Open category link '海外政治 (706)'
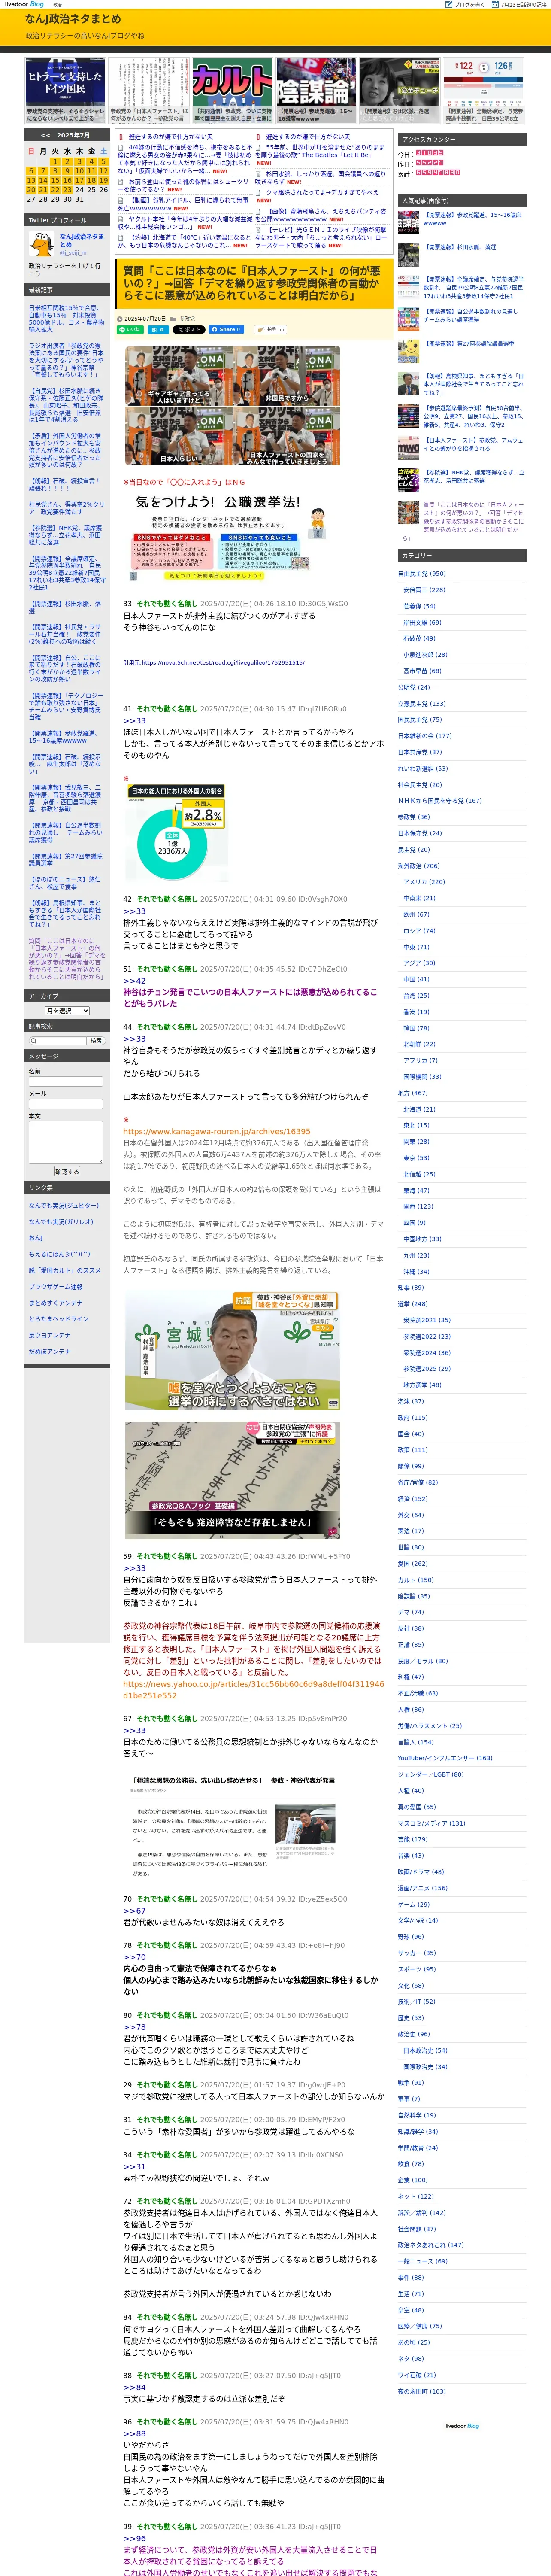 [x=418, y=866]
